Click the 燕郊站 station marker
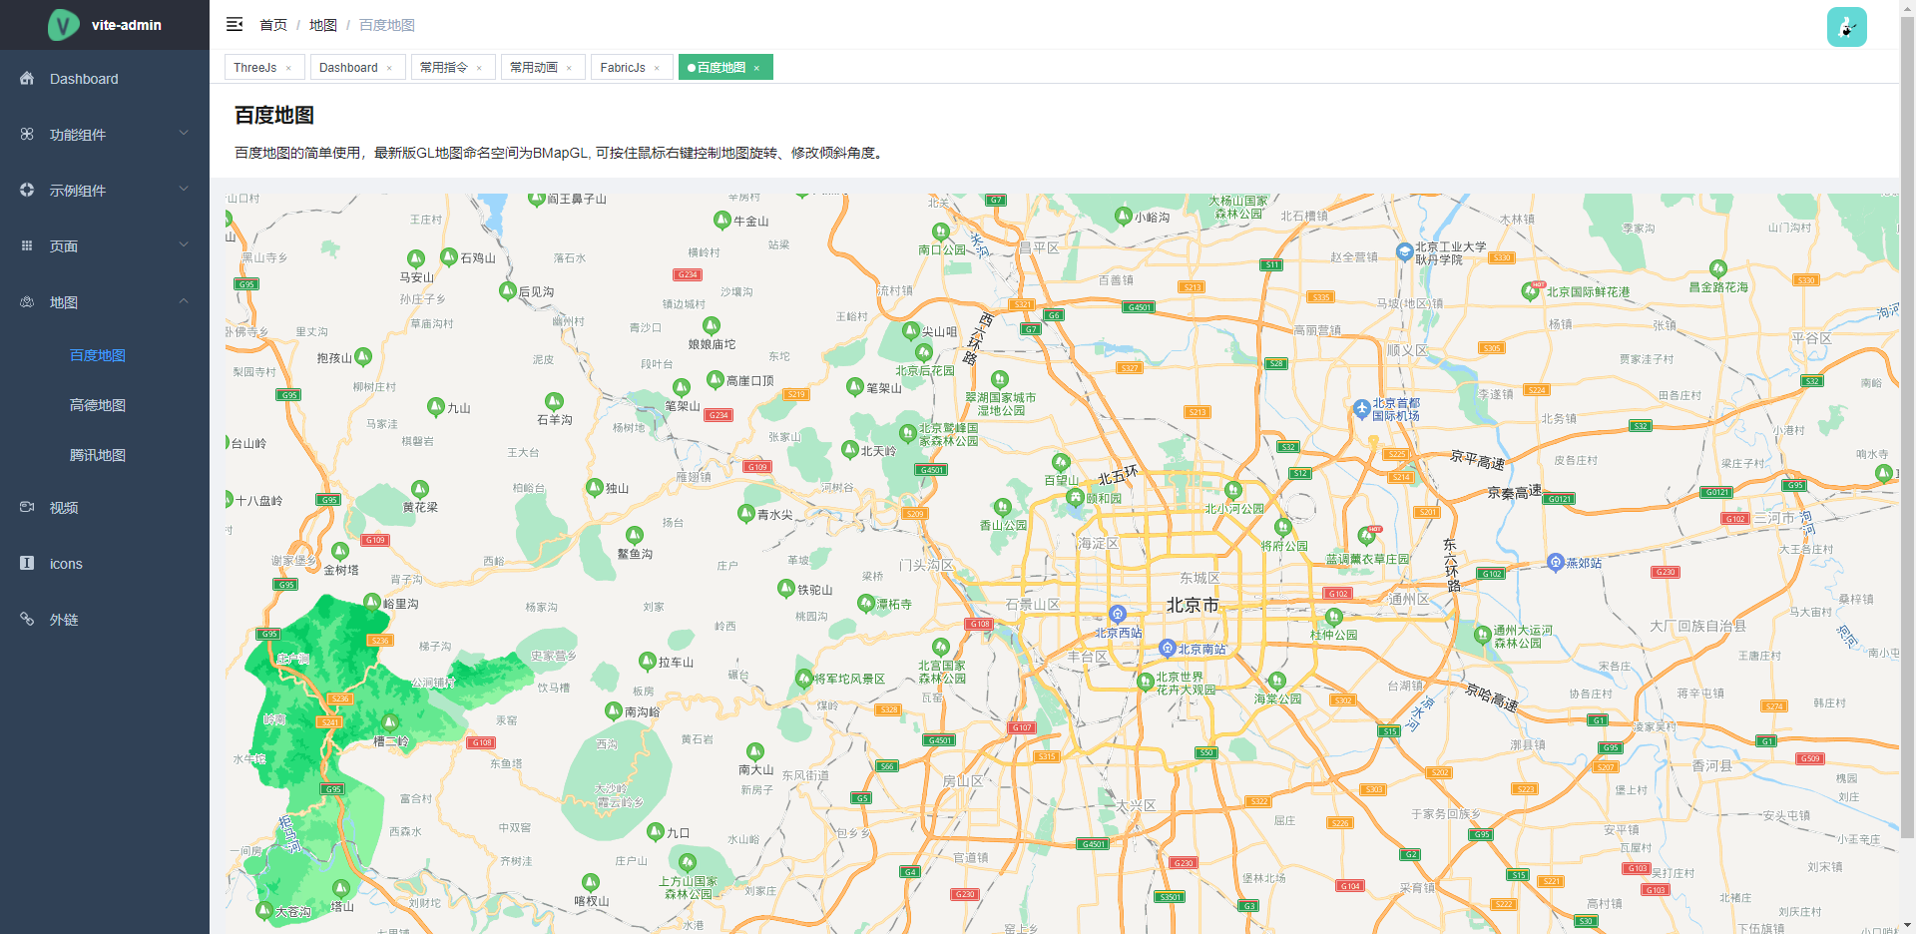Image resolution: width=1916 pixels, height=934 pixels. 1555,562
